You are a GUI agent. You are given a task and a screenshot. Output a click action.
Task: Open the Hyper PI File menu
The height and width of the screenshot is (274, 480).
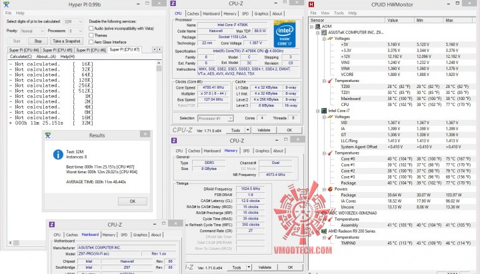(8, 13)
